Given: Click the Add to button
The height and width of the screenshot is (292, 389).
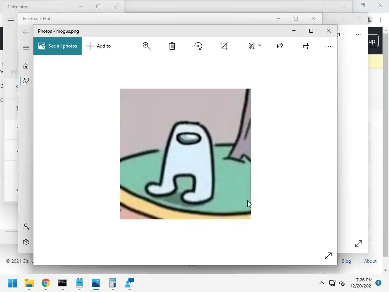Looking at the screenshot, I should (98, 46).
